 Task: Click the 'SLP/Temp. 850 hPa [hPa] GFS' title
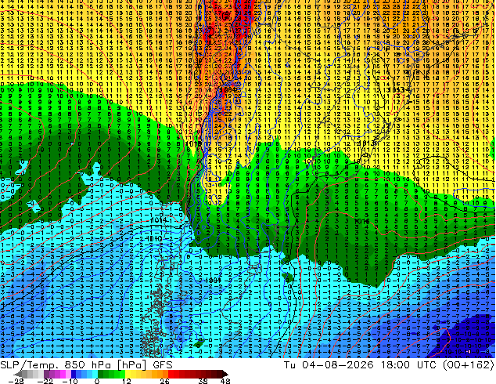coord(86,365)
